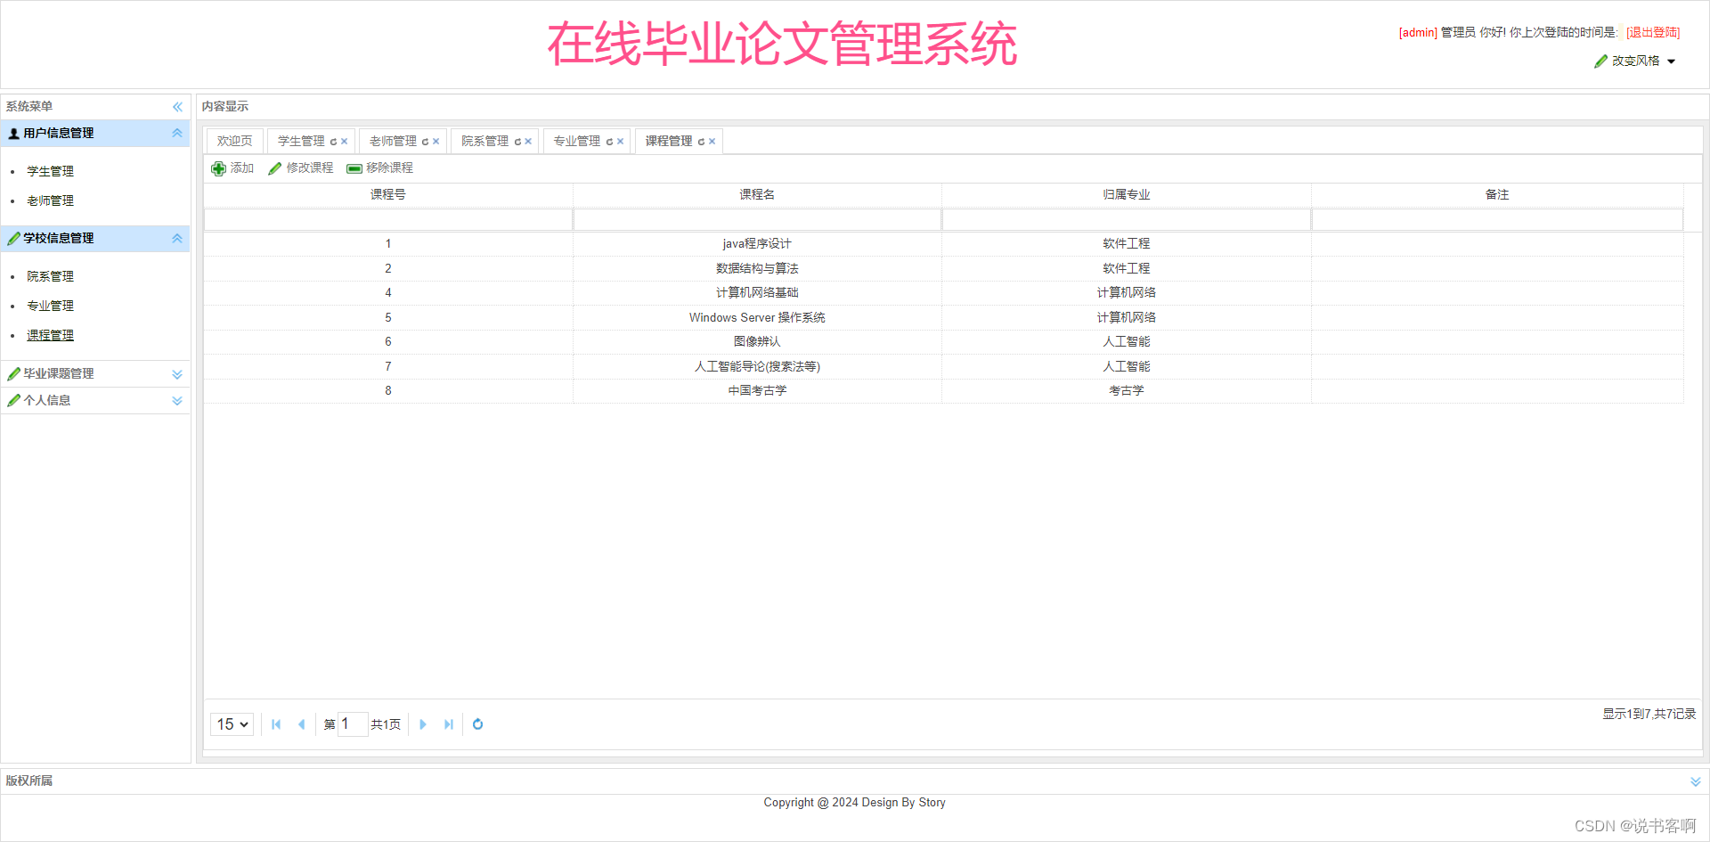Close the 学生管理 tab

pyautogui.click(x=345, y=142)
